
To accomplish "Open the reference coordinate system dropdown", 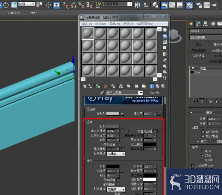I will tap(27, 4).
